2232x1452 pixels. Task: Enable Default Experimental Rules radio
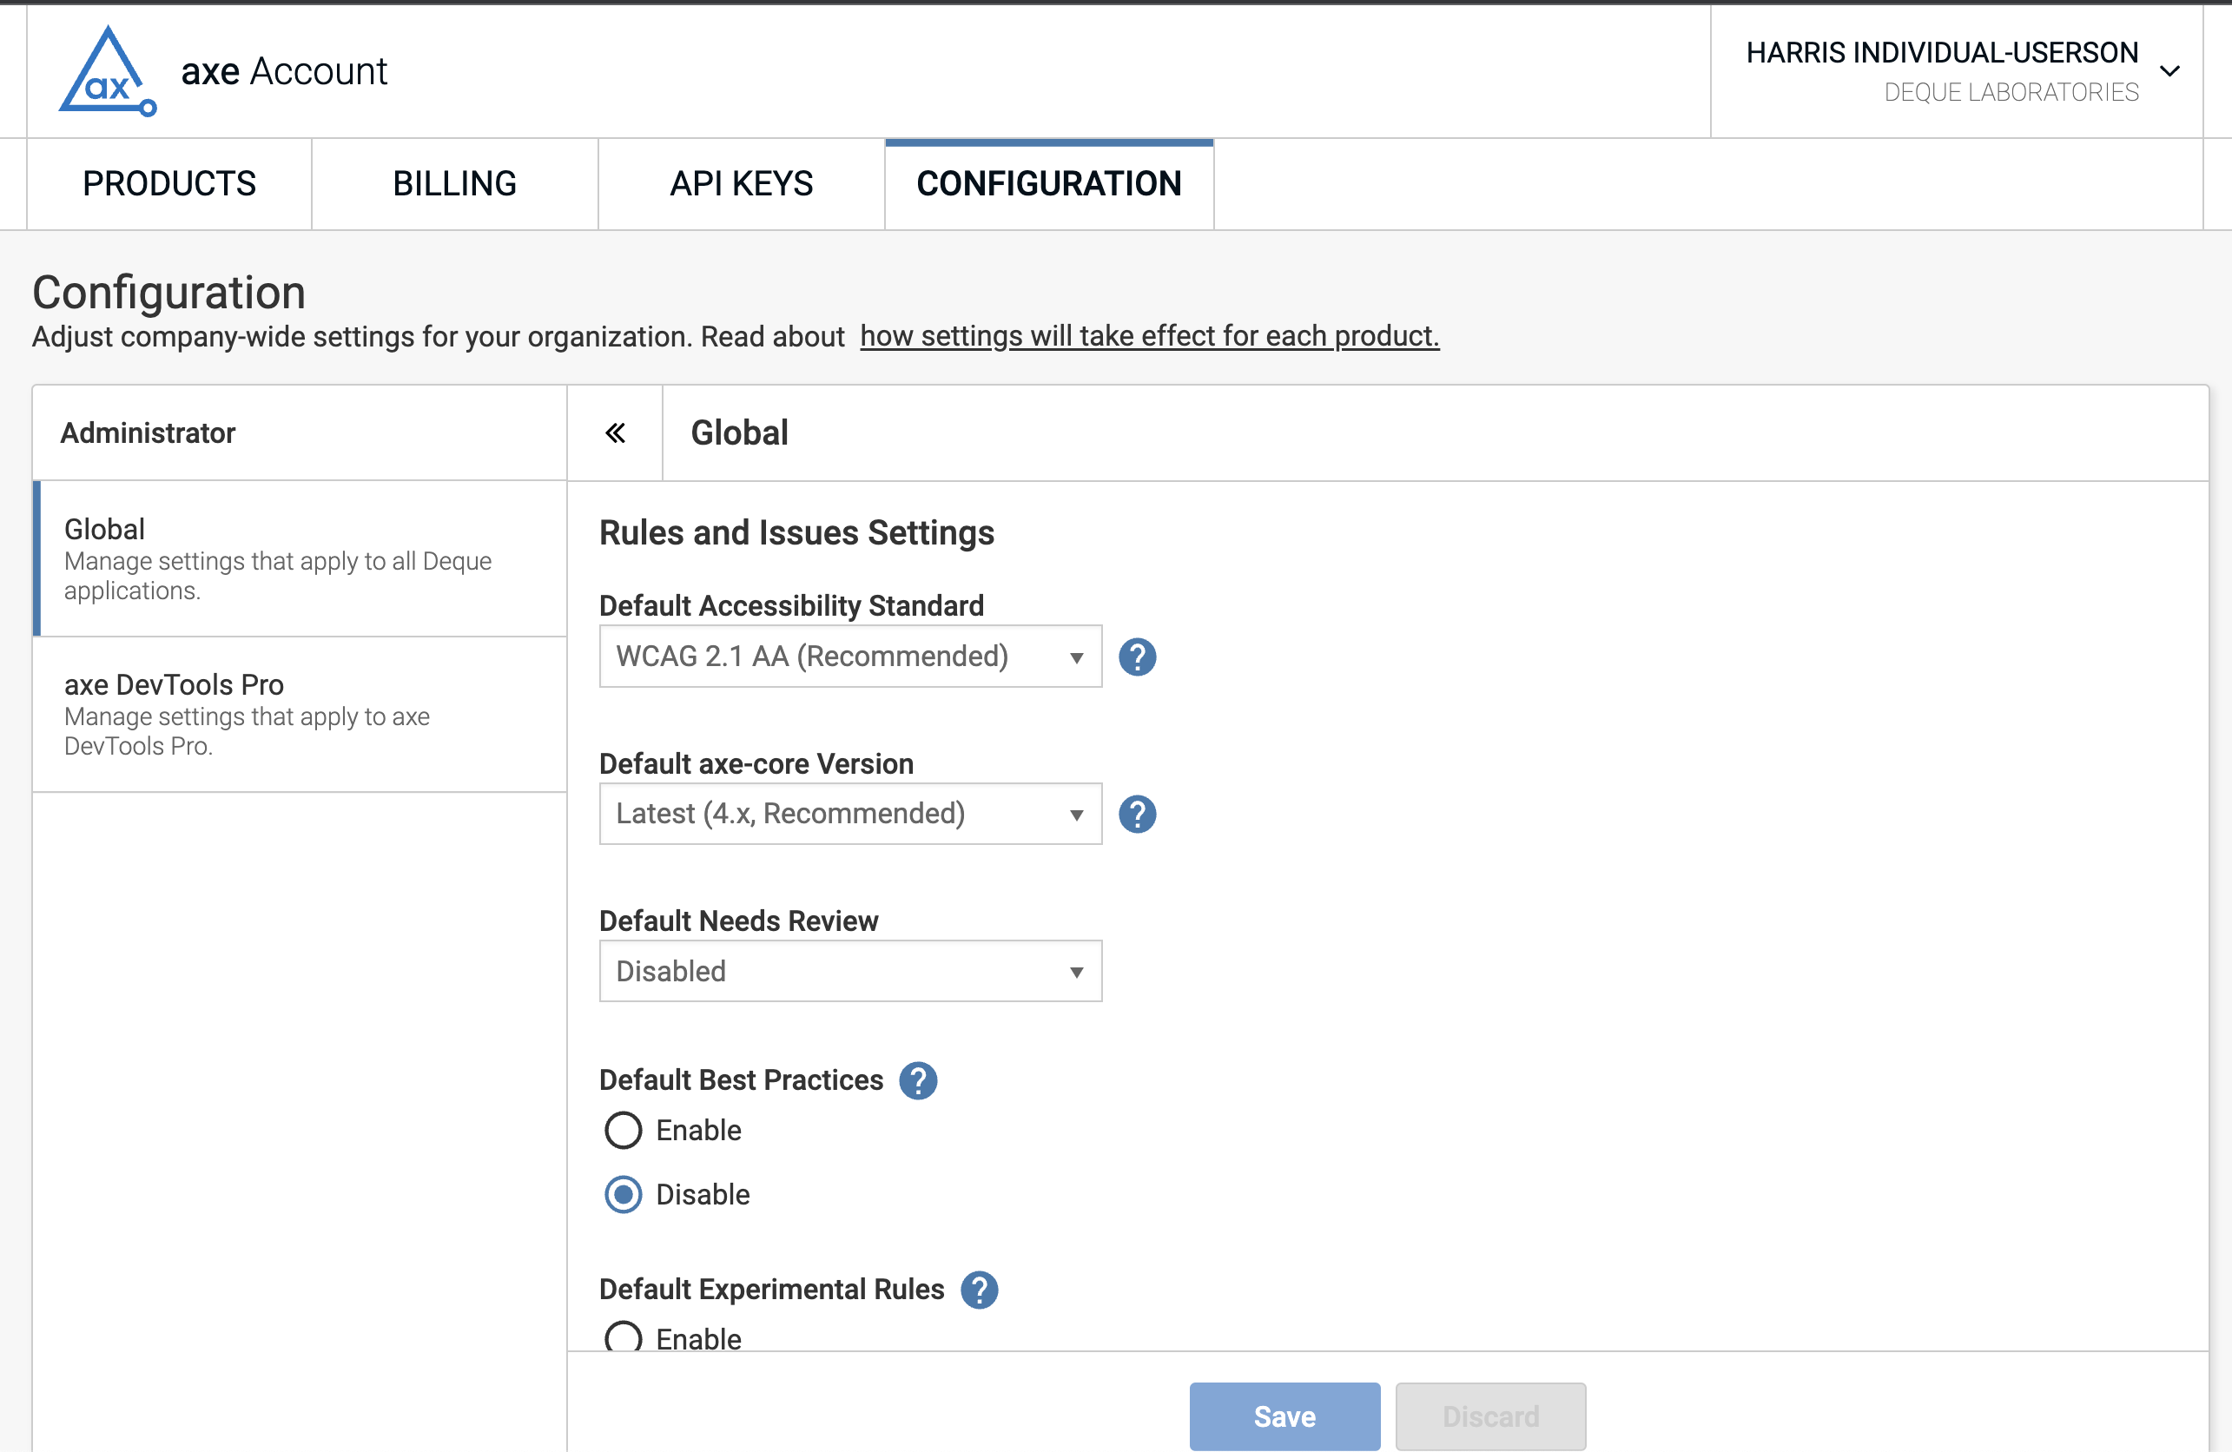[x=624, y=1336]
